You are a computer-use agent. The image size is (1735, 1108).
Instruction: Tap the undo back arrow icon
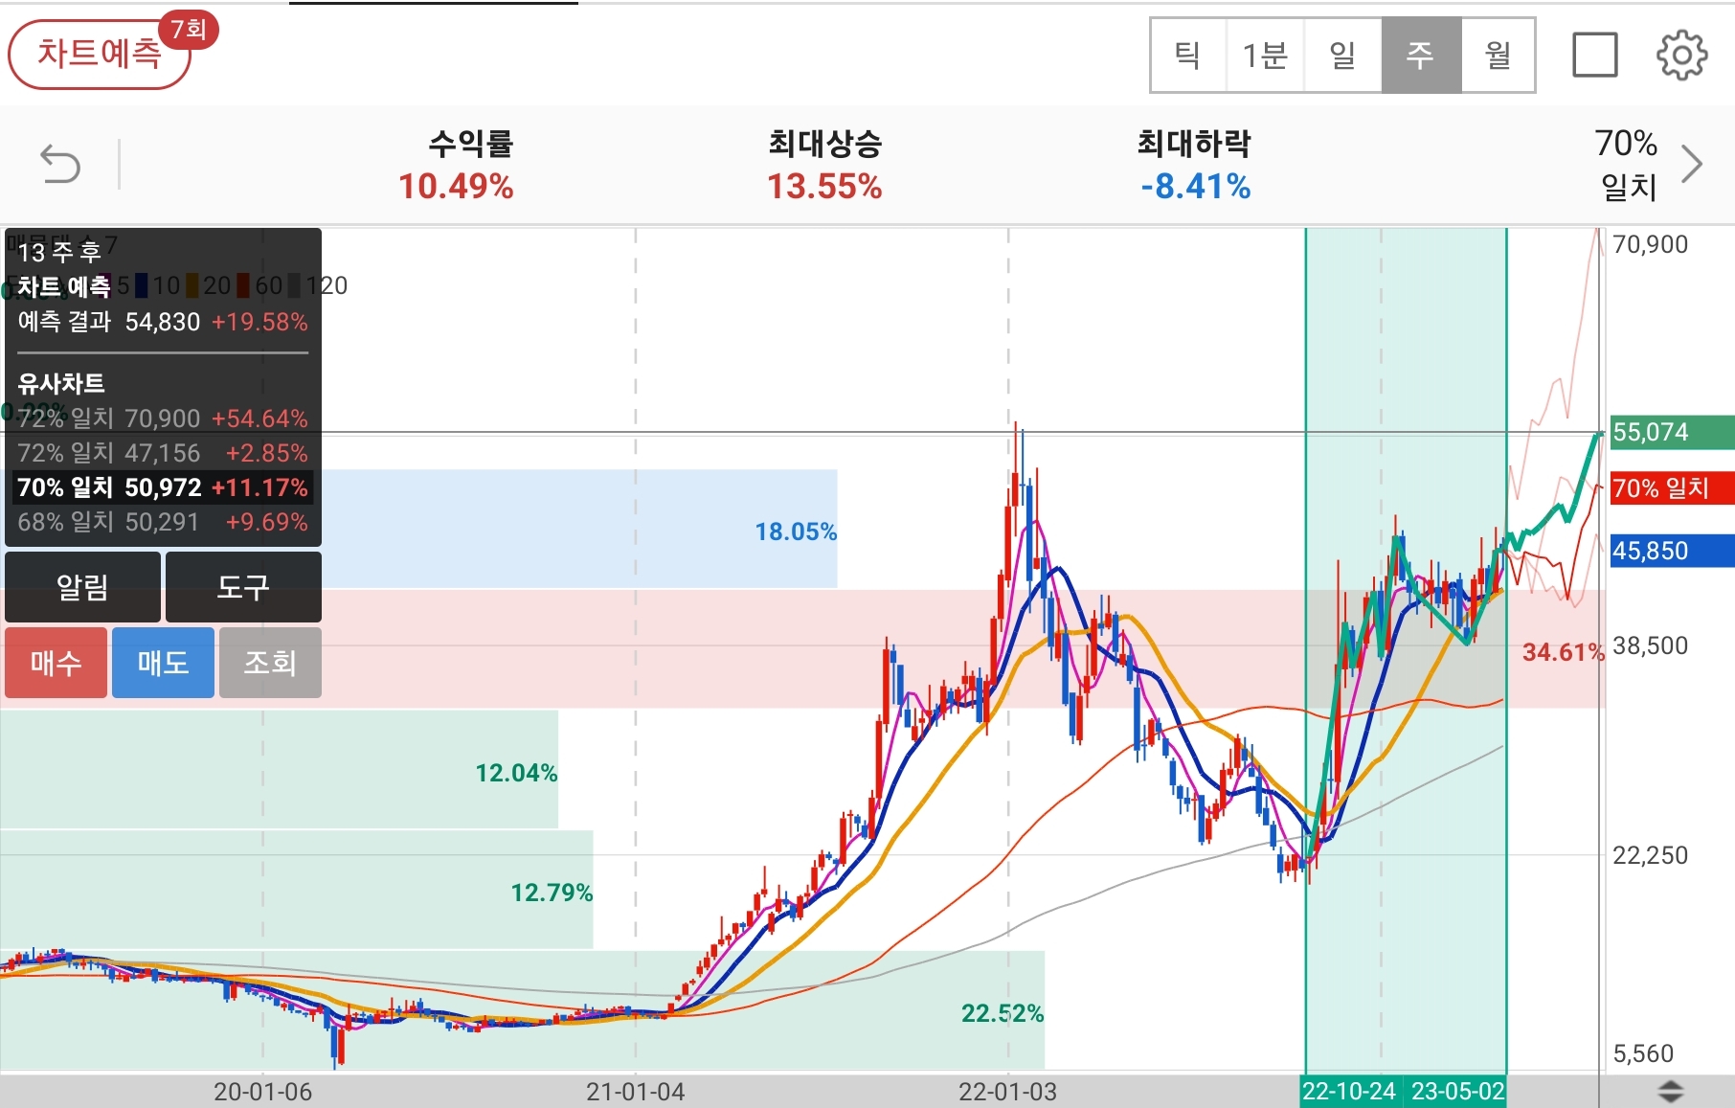[60, 164]
